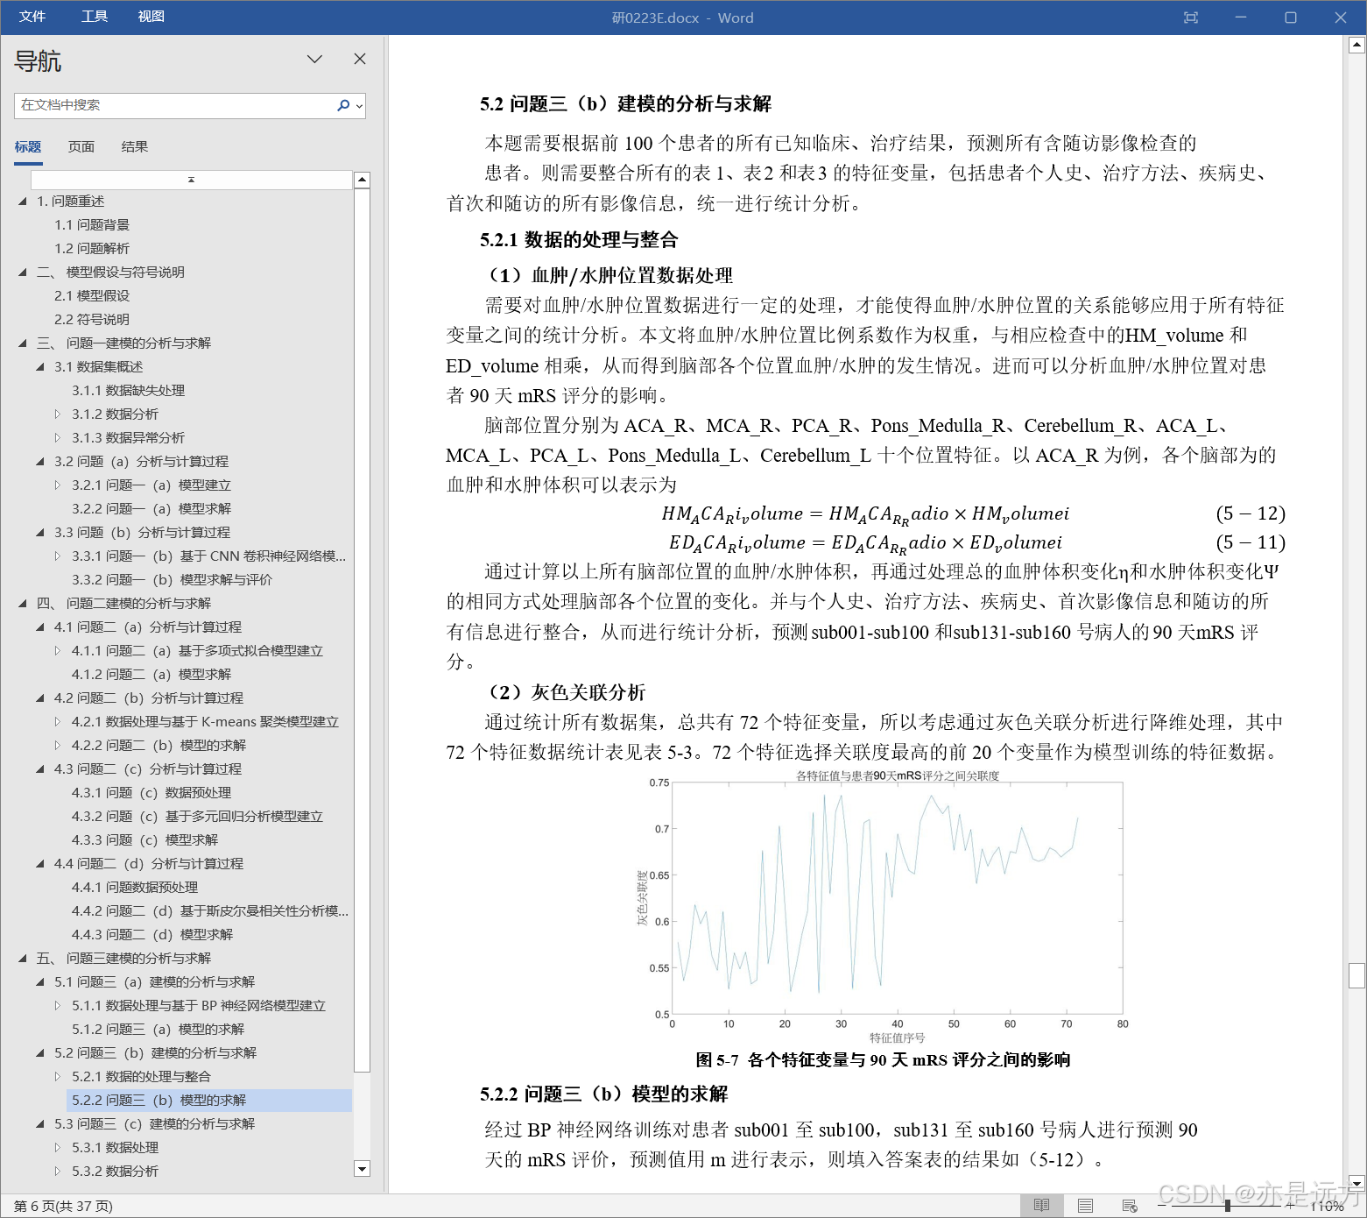Screen dimensions: 1367x1218
Task: Go to heading '4.4.1 问题数据预处理'
Action: click(135, 888)
